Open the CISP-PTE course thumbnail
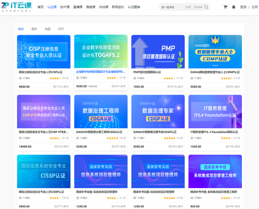Screen dimensions: 259x209 pos(43,112)
